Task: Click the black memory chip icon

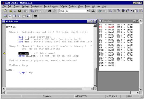Action: (x=35, y=16)
